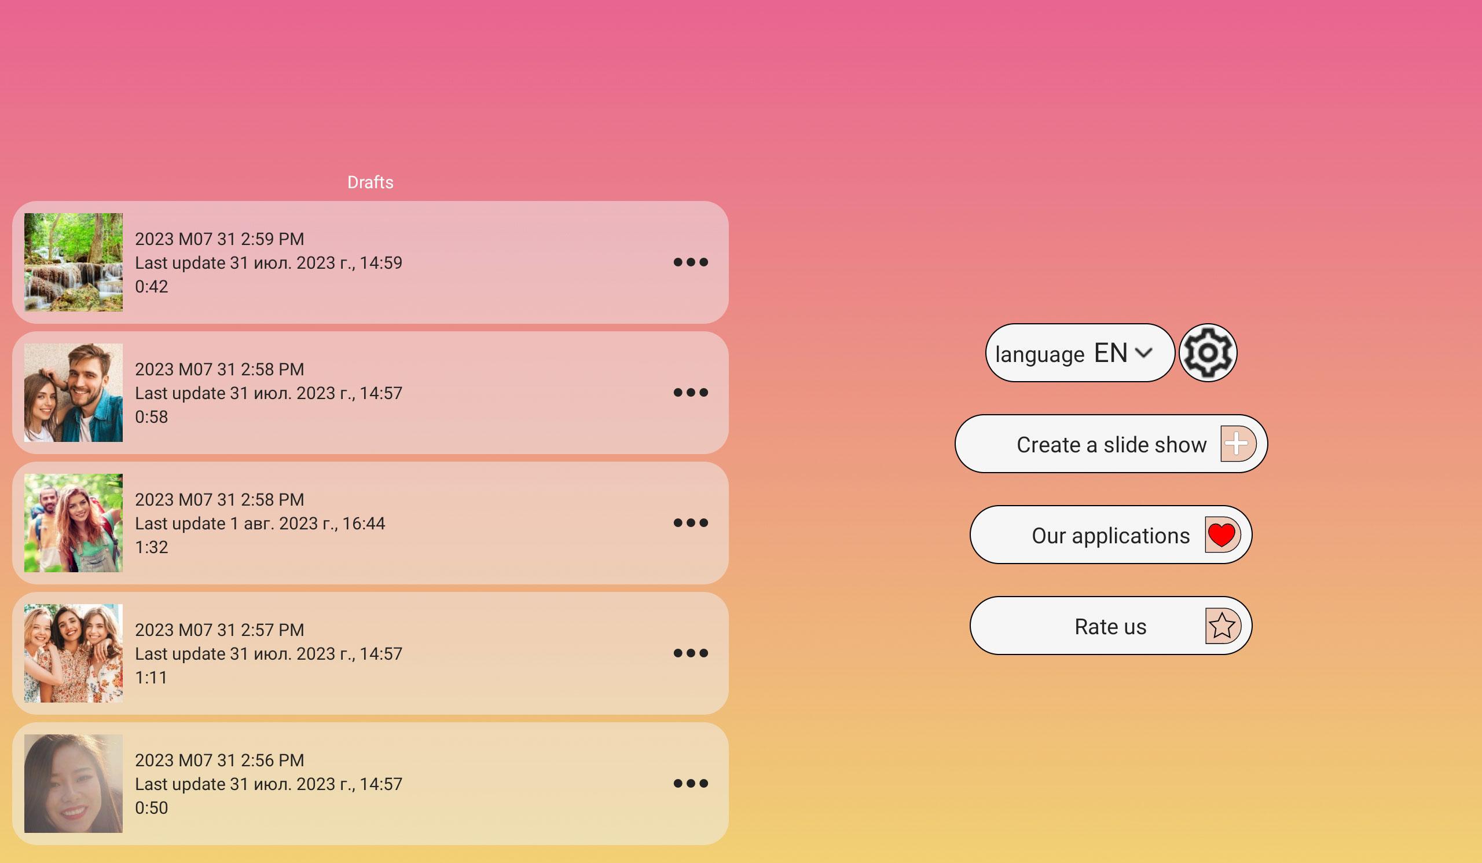Click the star icon on Rate us
The width and height of the screenshot is (1482, 863).
coord(1223,626)
